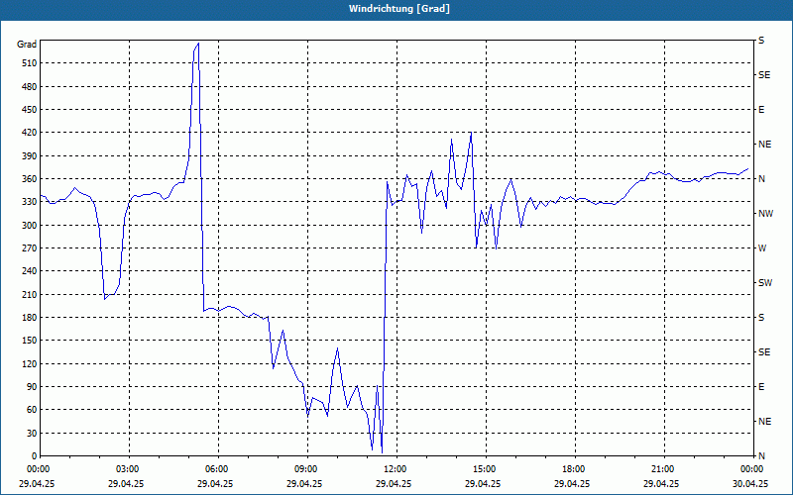Click the 180 degree axis label
Screen dimensions: 793x495
point(30,318)
